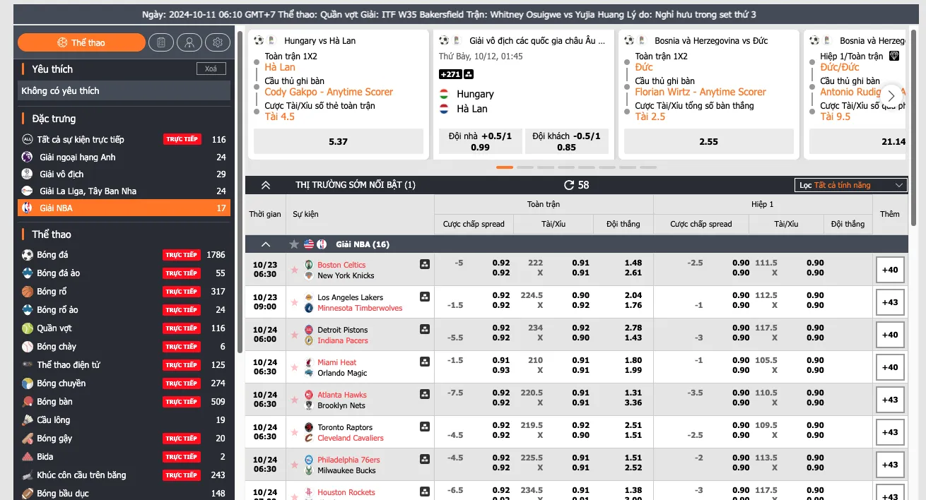
Task: Expand +43 more markets for Raptors vs Cavaliers
Action: (890, 432)
